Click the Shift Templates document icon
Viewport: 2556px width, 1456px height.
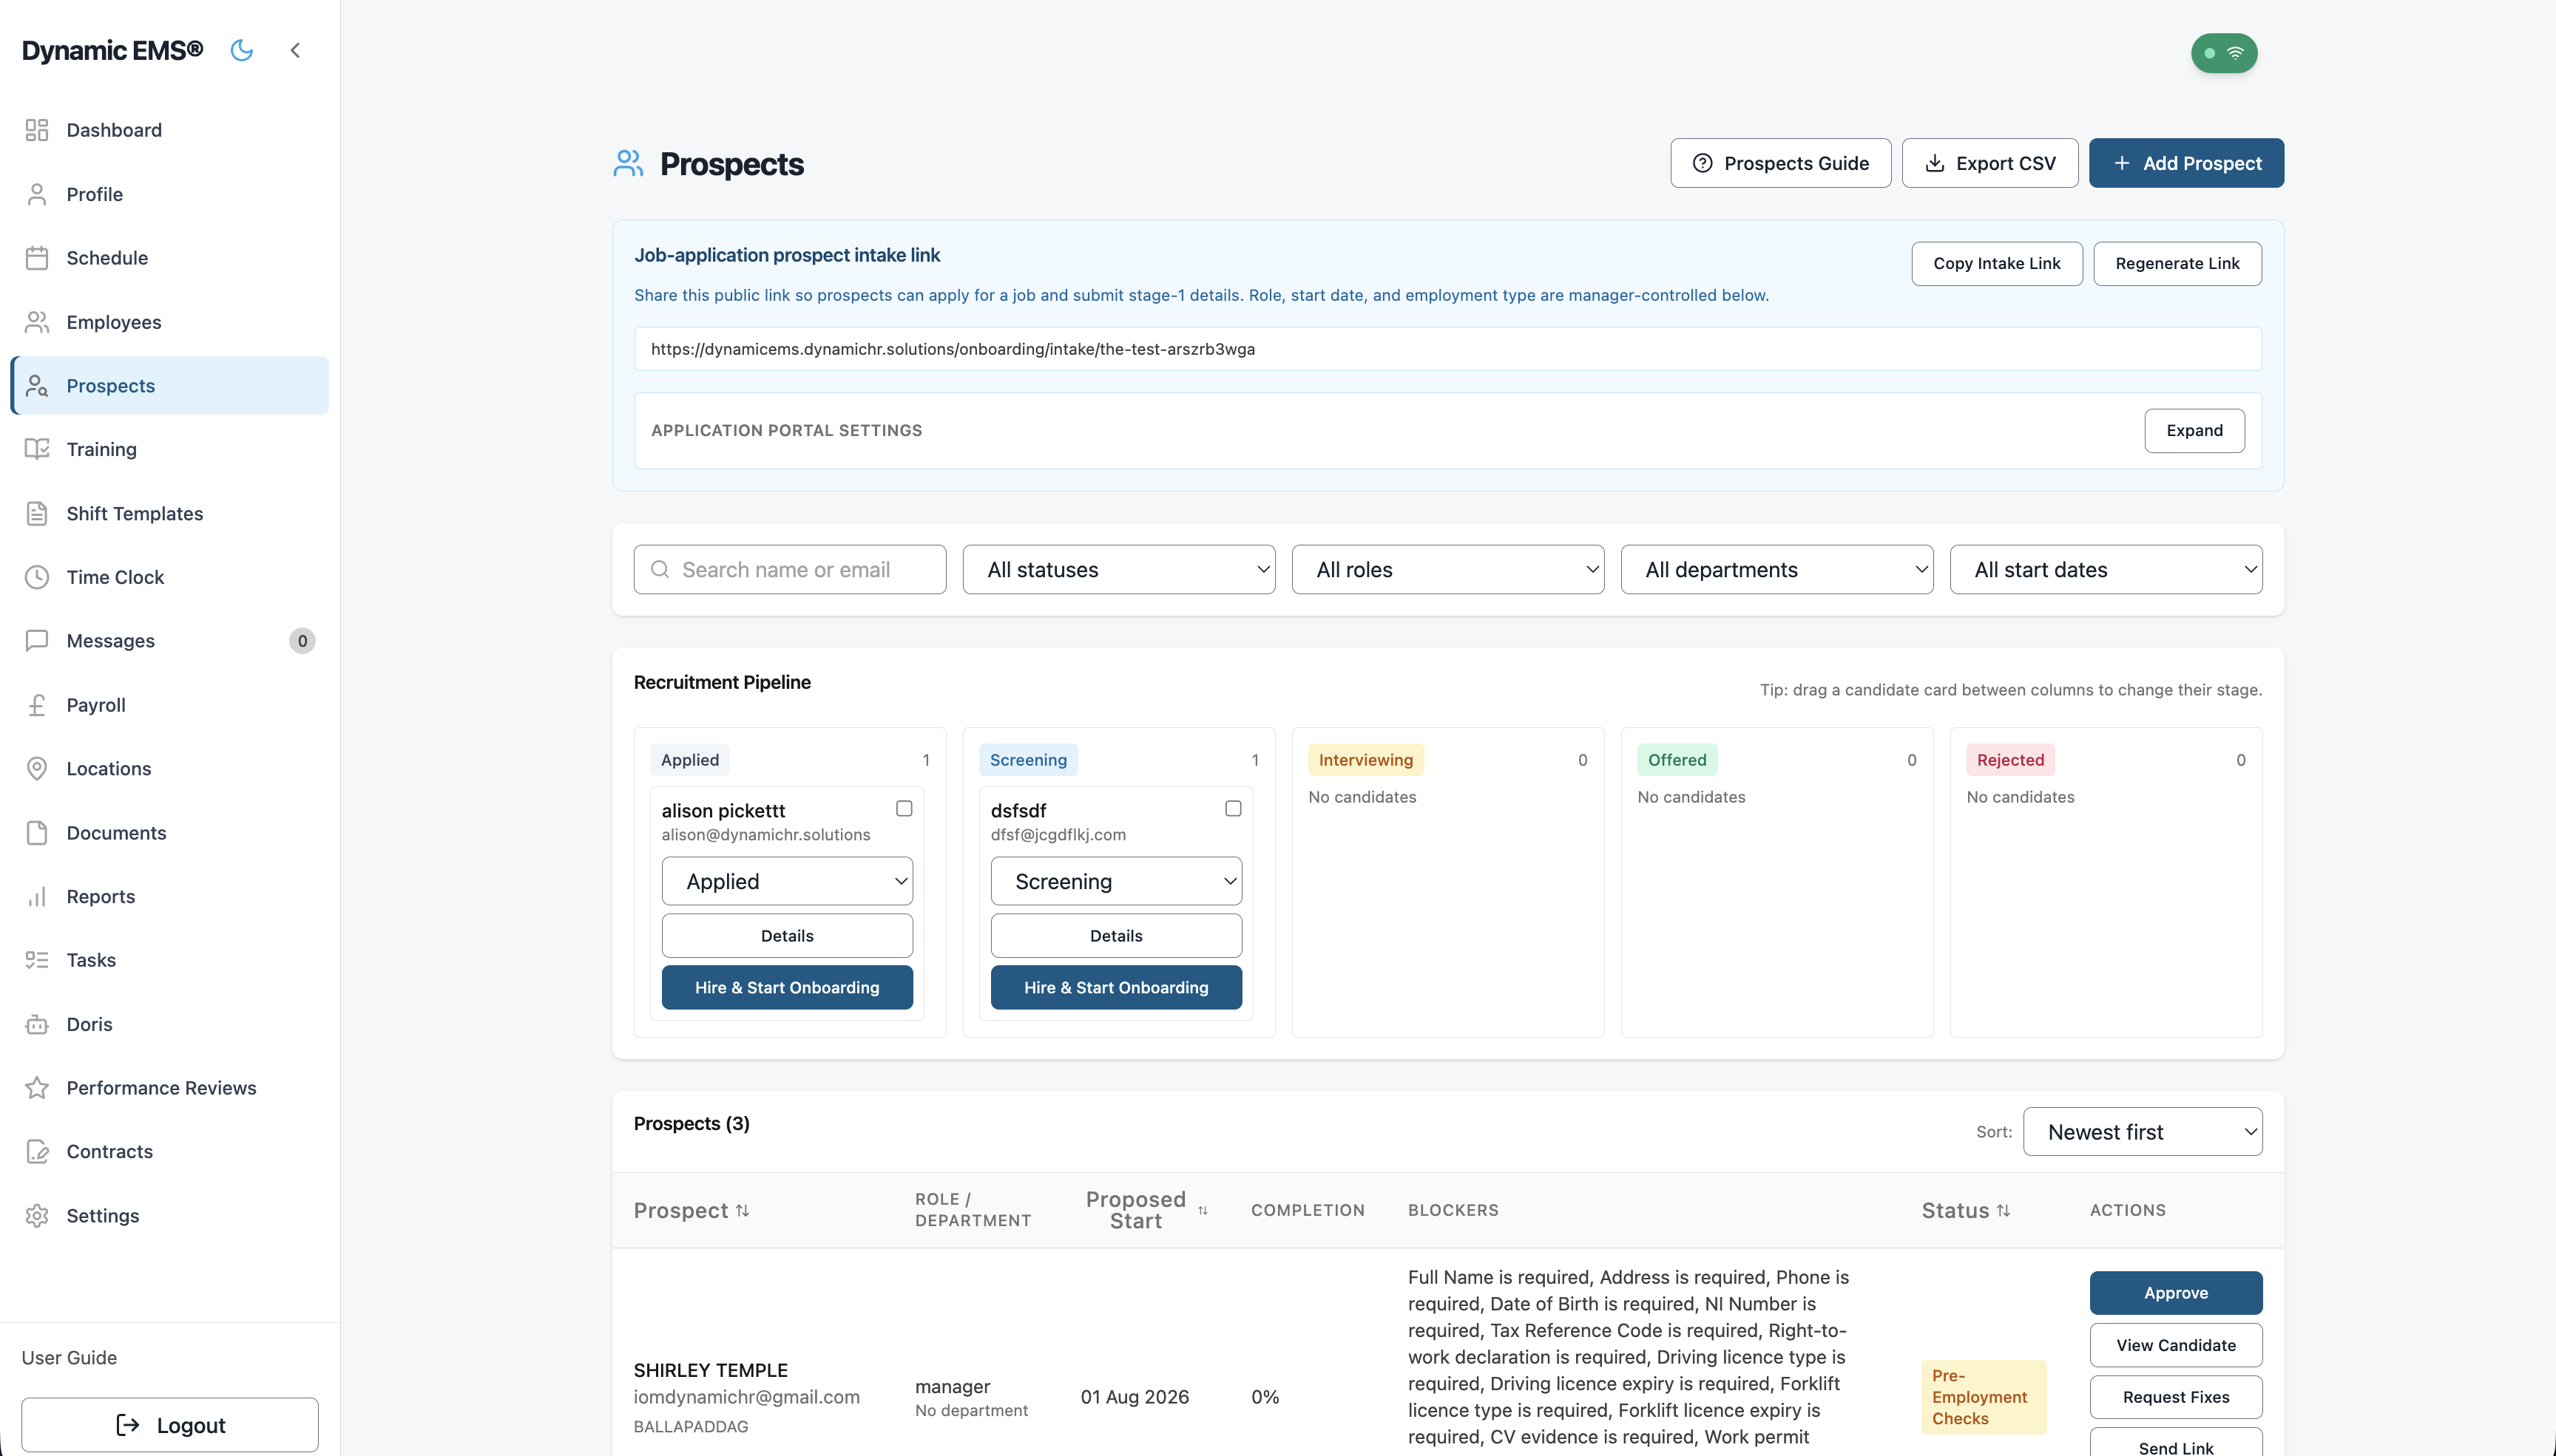(x=37, y=513)
